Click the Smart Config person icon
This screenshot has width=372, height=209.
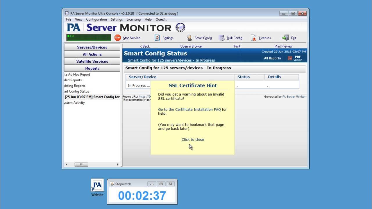189,38
